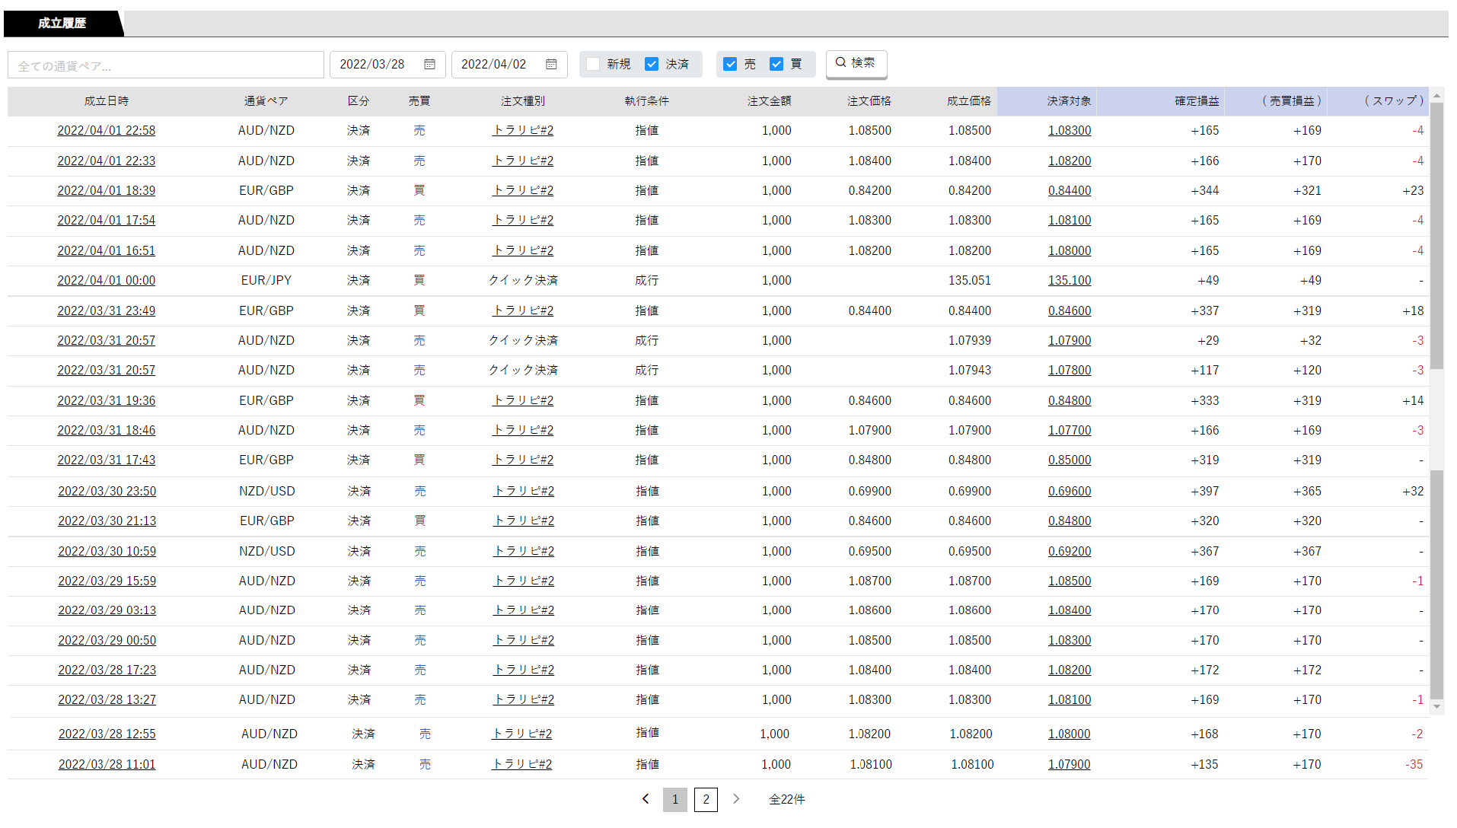Screen dimensions: 1457x828
Task: Open settlement target 0.84400 link
Action: 1070,191
